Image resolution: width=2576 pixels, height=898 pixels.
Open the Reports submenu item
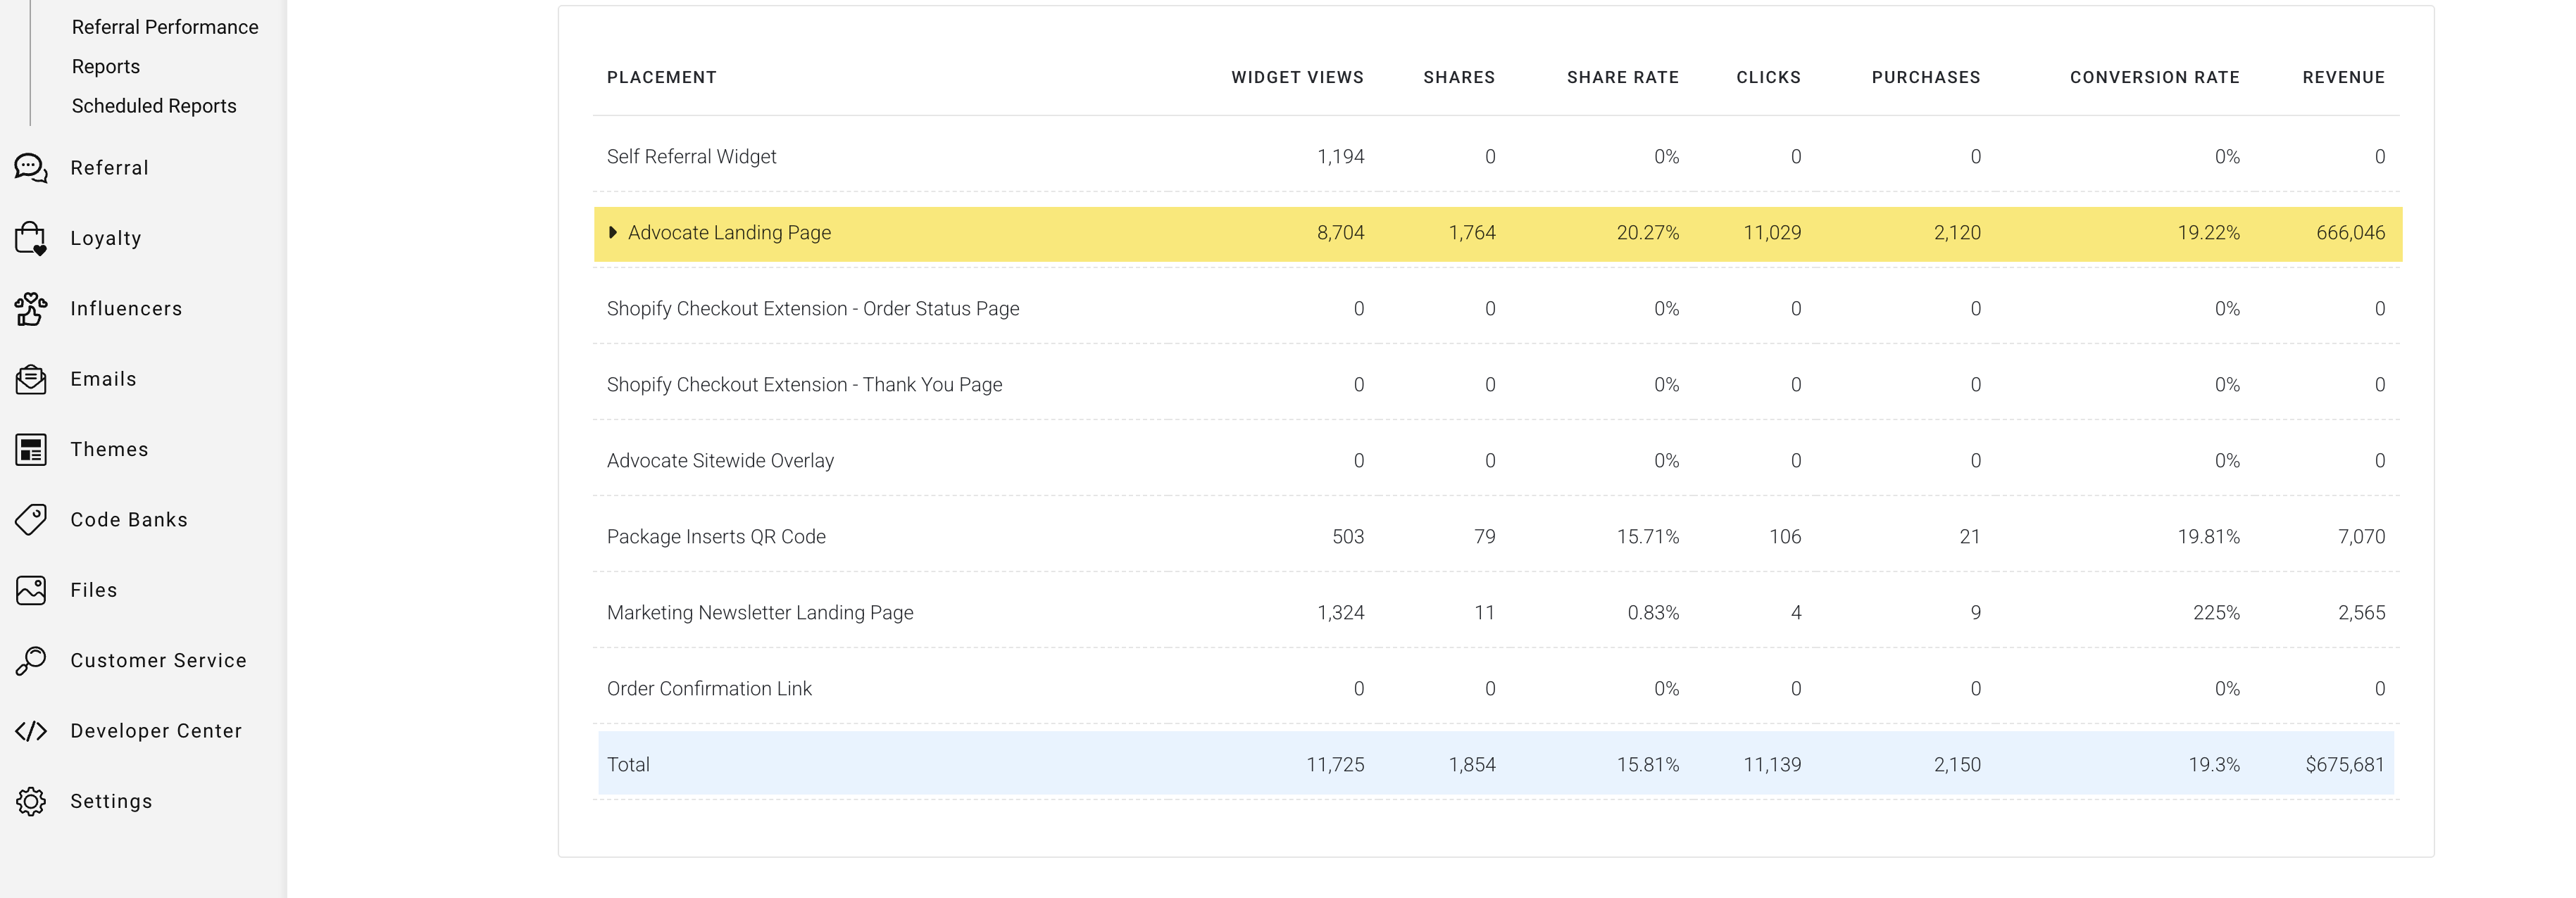(106, 67)
